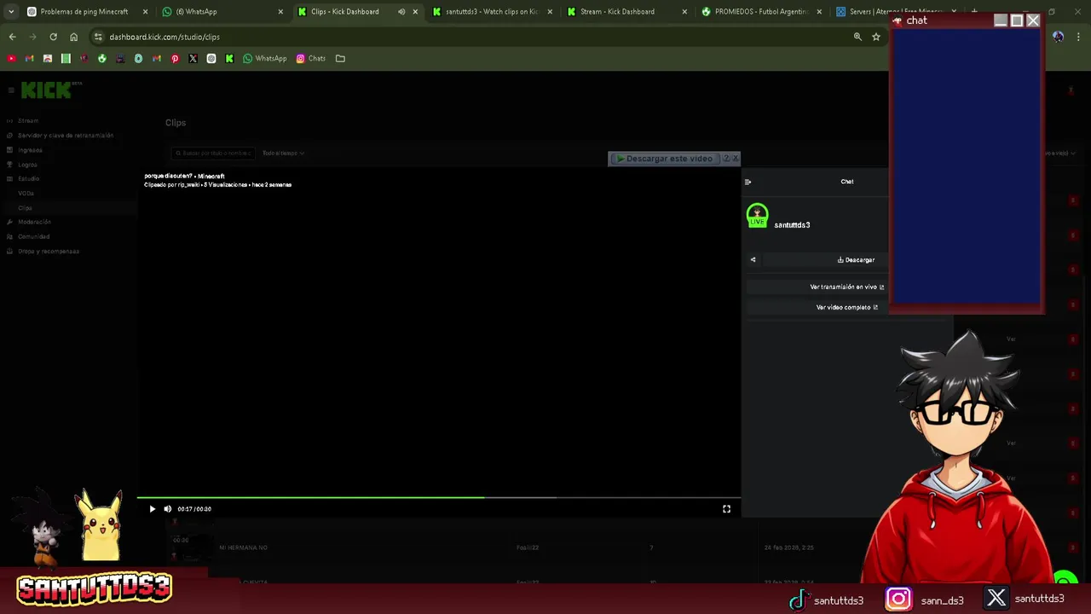
Task: Open the Chats Instagram bookmark
Action: coord(310,59)
